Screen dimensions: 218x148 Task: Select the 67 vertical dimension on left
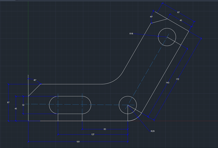[8, 102]
